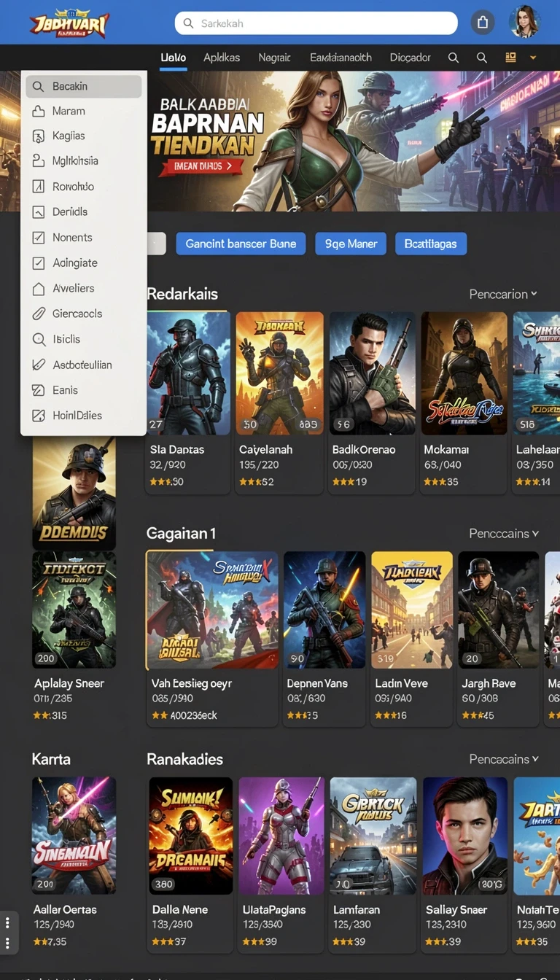Click the Gancint banscer Bune button
Screen dimensions: 560x980
pyautogui.click(x=241, y=244)
